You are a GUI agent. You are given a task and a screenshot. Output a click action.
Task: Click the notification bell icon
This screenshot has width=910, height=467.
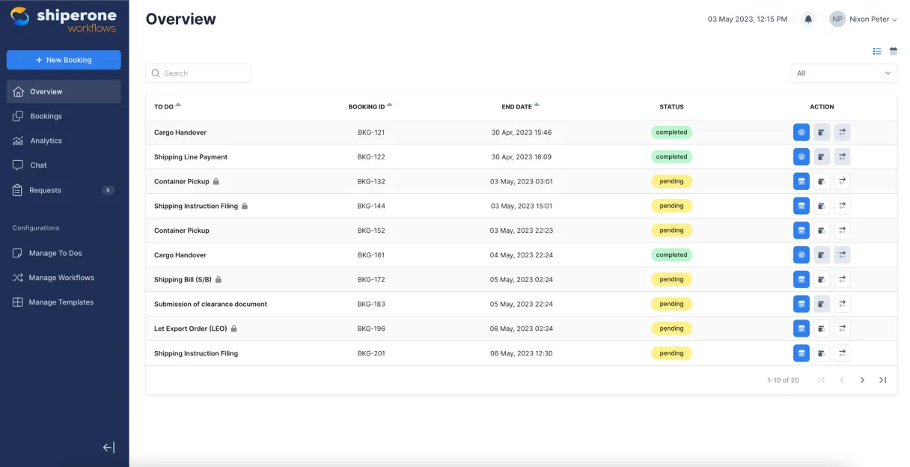(x=808, y=19)
